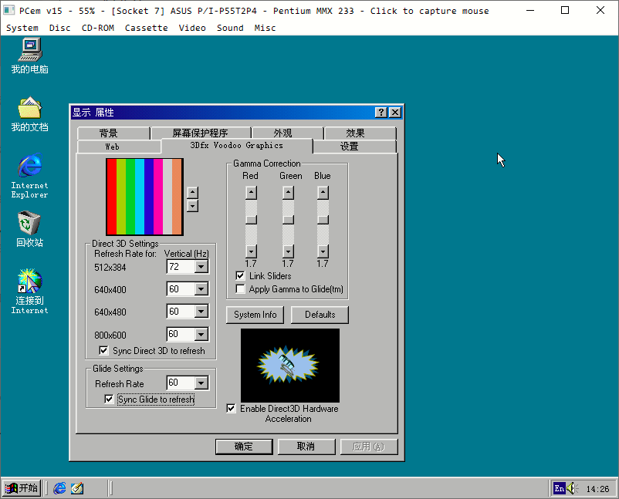The width and height of the screenshot is (619, 499).
Task: Launch Internet Explorer from quick launch bar
Action: [x=59, y=488]
